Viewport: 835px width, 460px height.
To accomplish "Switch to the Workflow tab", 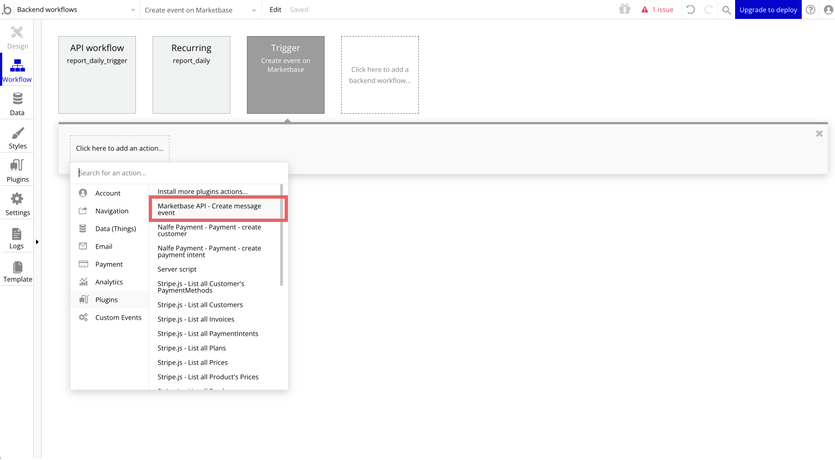I will click(x=17, y=70).
